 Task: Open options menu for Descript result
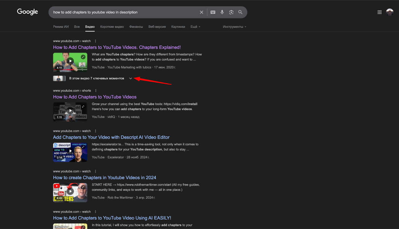[95, 131]
